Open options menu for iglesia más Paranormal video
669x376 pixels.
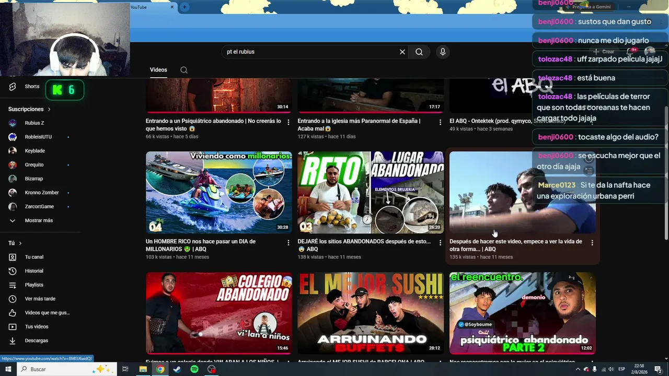coord(440,122)
